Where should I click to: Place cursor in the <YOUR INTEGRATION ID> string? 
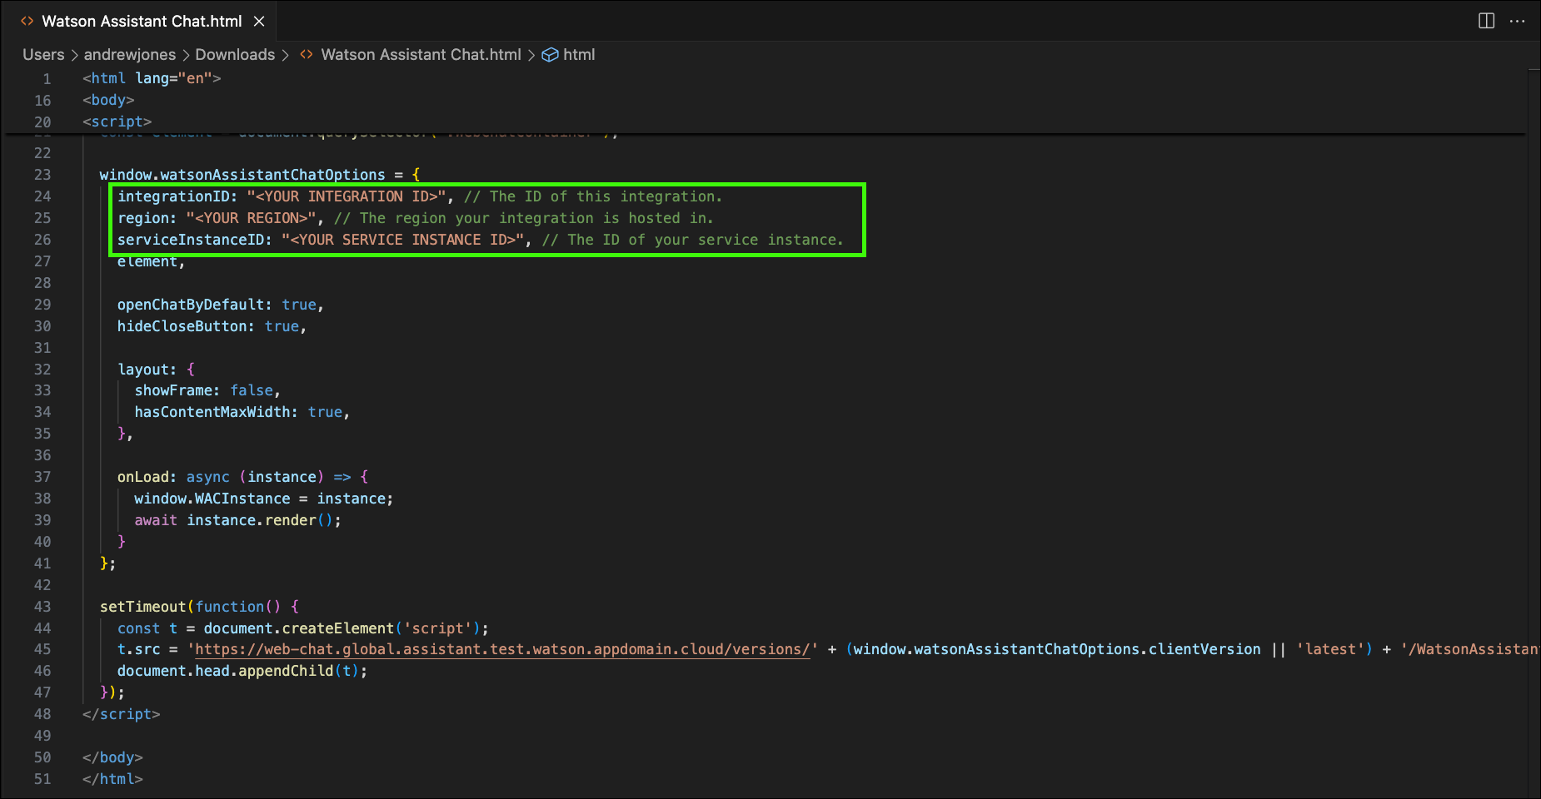[346, 196]
